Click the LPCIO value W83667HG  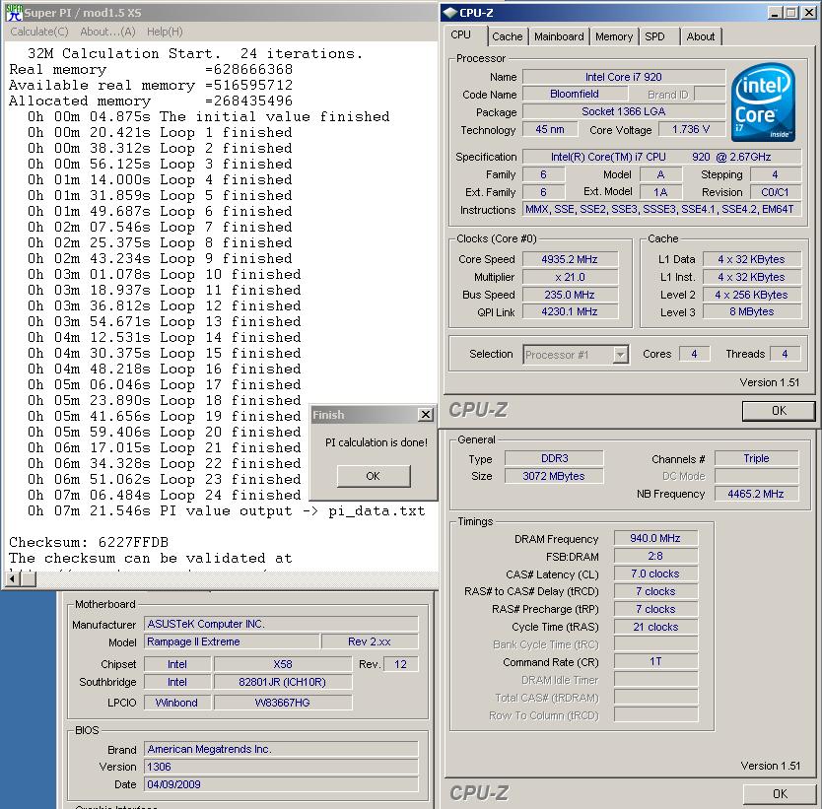coord(283,703)
